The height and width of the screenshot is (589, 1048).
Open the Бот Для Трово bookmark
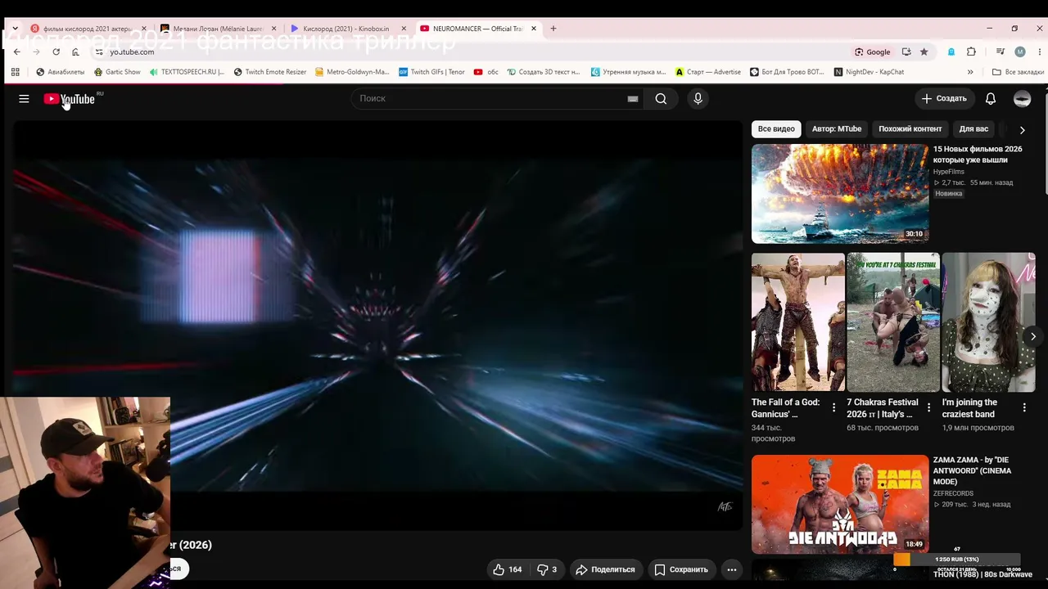click(x=788, y=72)
